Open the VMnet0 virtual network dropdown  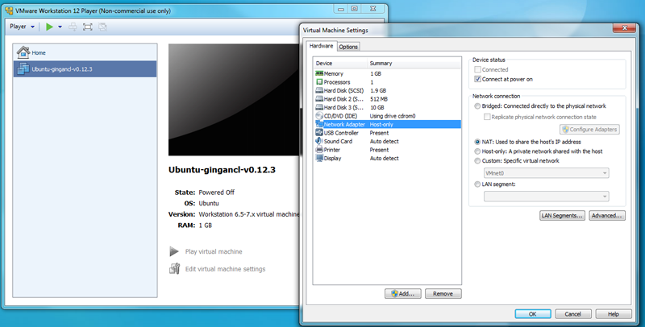tap(547, 173)
